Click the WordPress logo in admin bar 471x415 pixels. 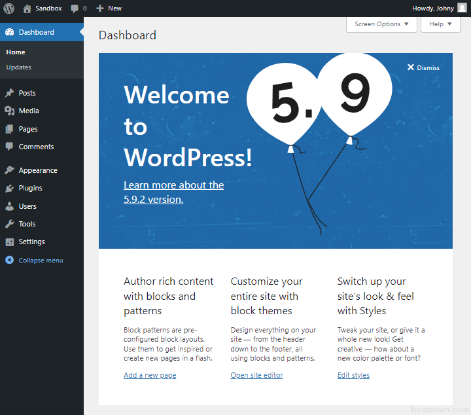pyautogui.click(x=9, y=9)
